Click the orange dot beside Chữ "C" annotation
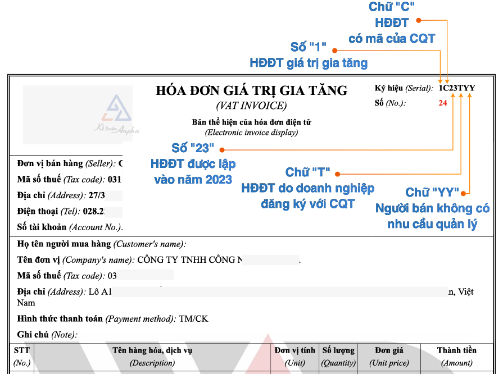This screenshot has width=503, height=374. (419, 21)
